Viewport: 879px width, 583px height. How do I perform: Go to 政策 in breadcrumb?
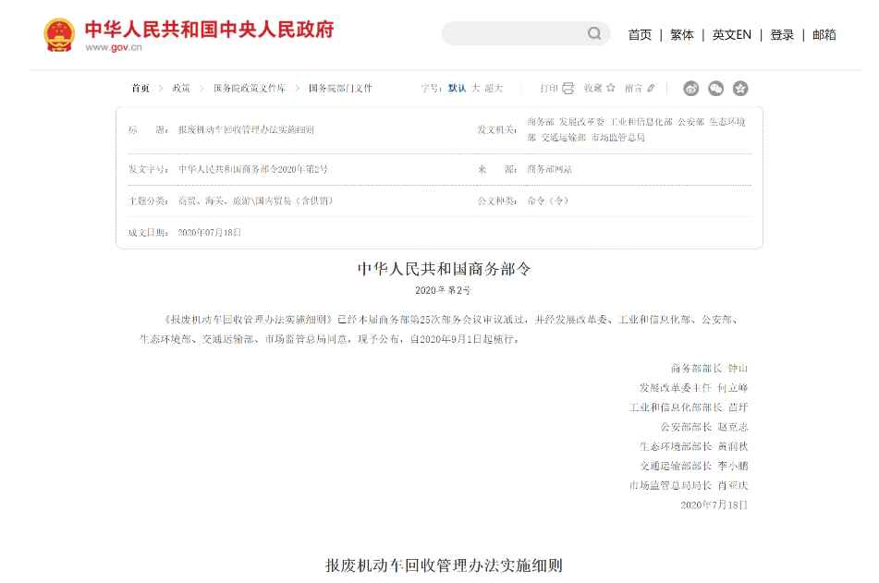click(x=181, y=89)
